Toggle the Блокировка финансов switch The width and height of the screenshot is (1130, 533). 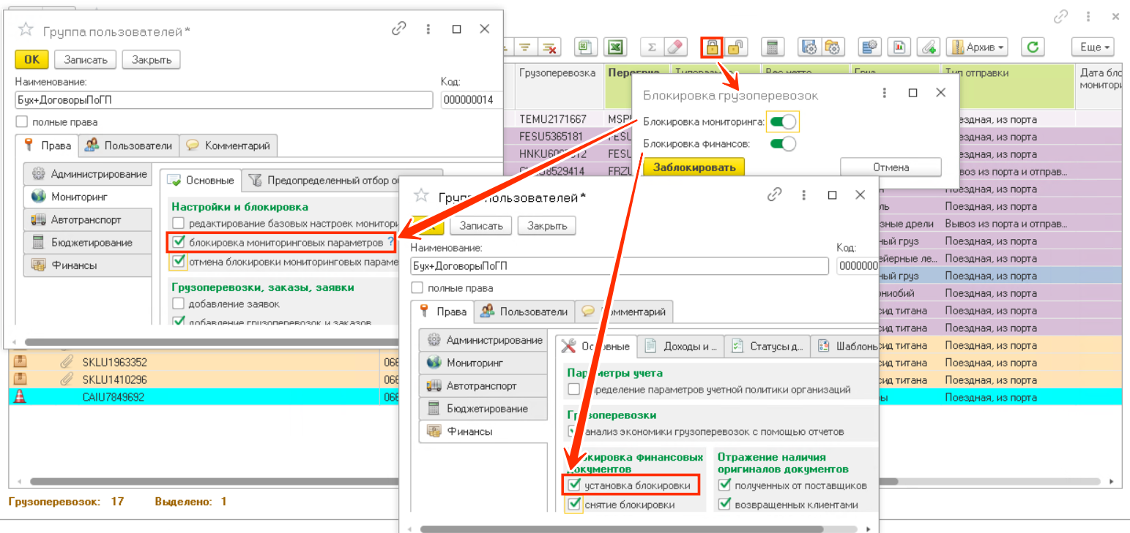(783, 143)
